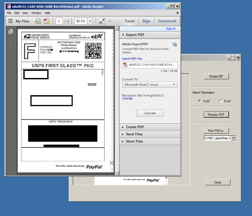
Task: Click Close button in label dialog
Action: click(218, 182)
